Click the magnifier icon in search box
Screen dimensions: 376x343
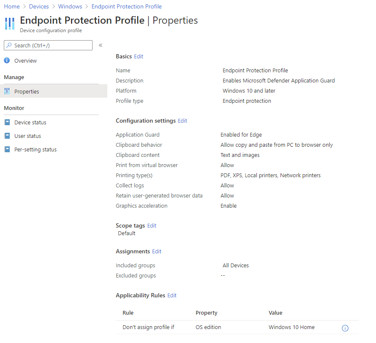pos(9,45)
